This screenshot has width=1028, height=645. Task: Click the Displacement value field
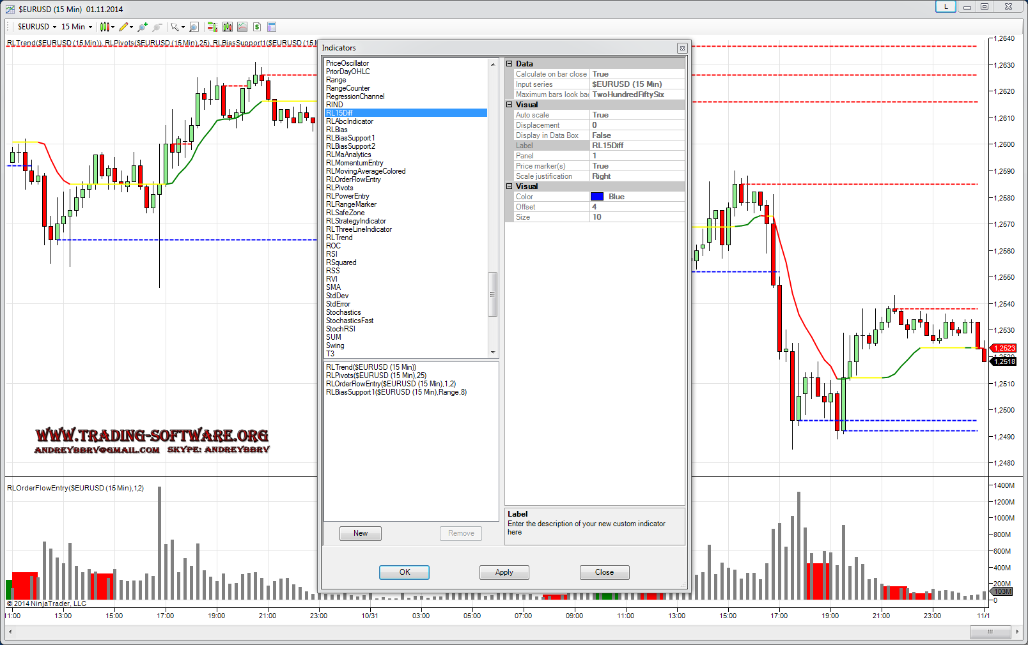coord(637,125)
